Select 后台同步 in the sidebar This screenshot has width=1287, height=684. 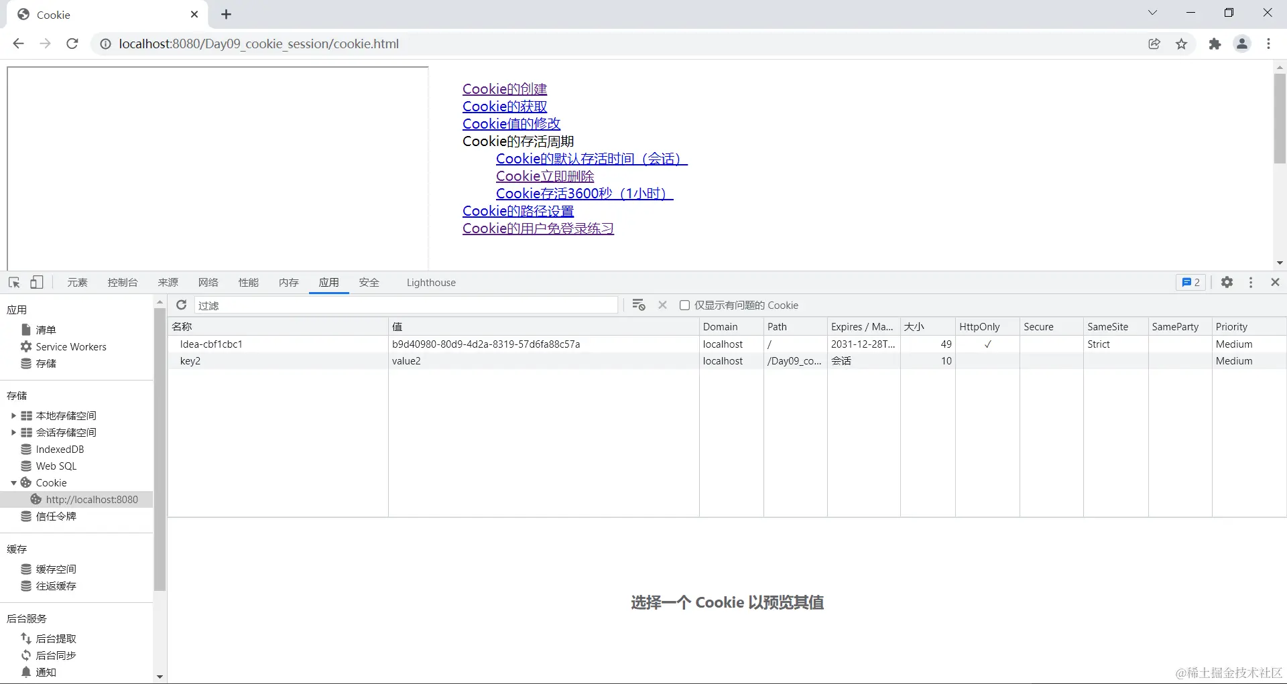coord(56,655)
